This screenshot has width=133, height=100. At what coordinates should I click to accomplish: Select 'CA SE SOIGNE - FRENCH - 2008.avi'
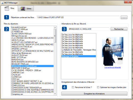[32, 70]
